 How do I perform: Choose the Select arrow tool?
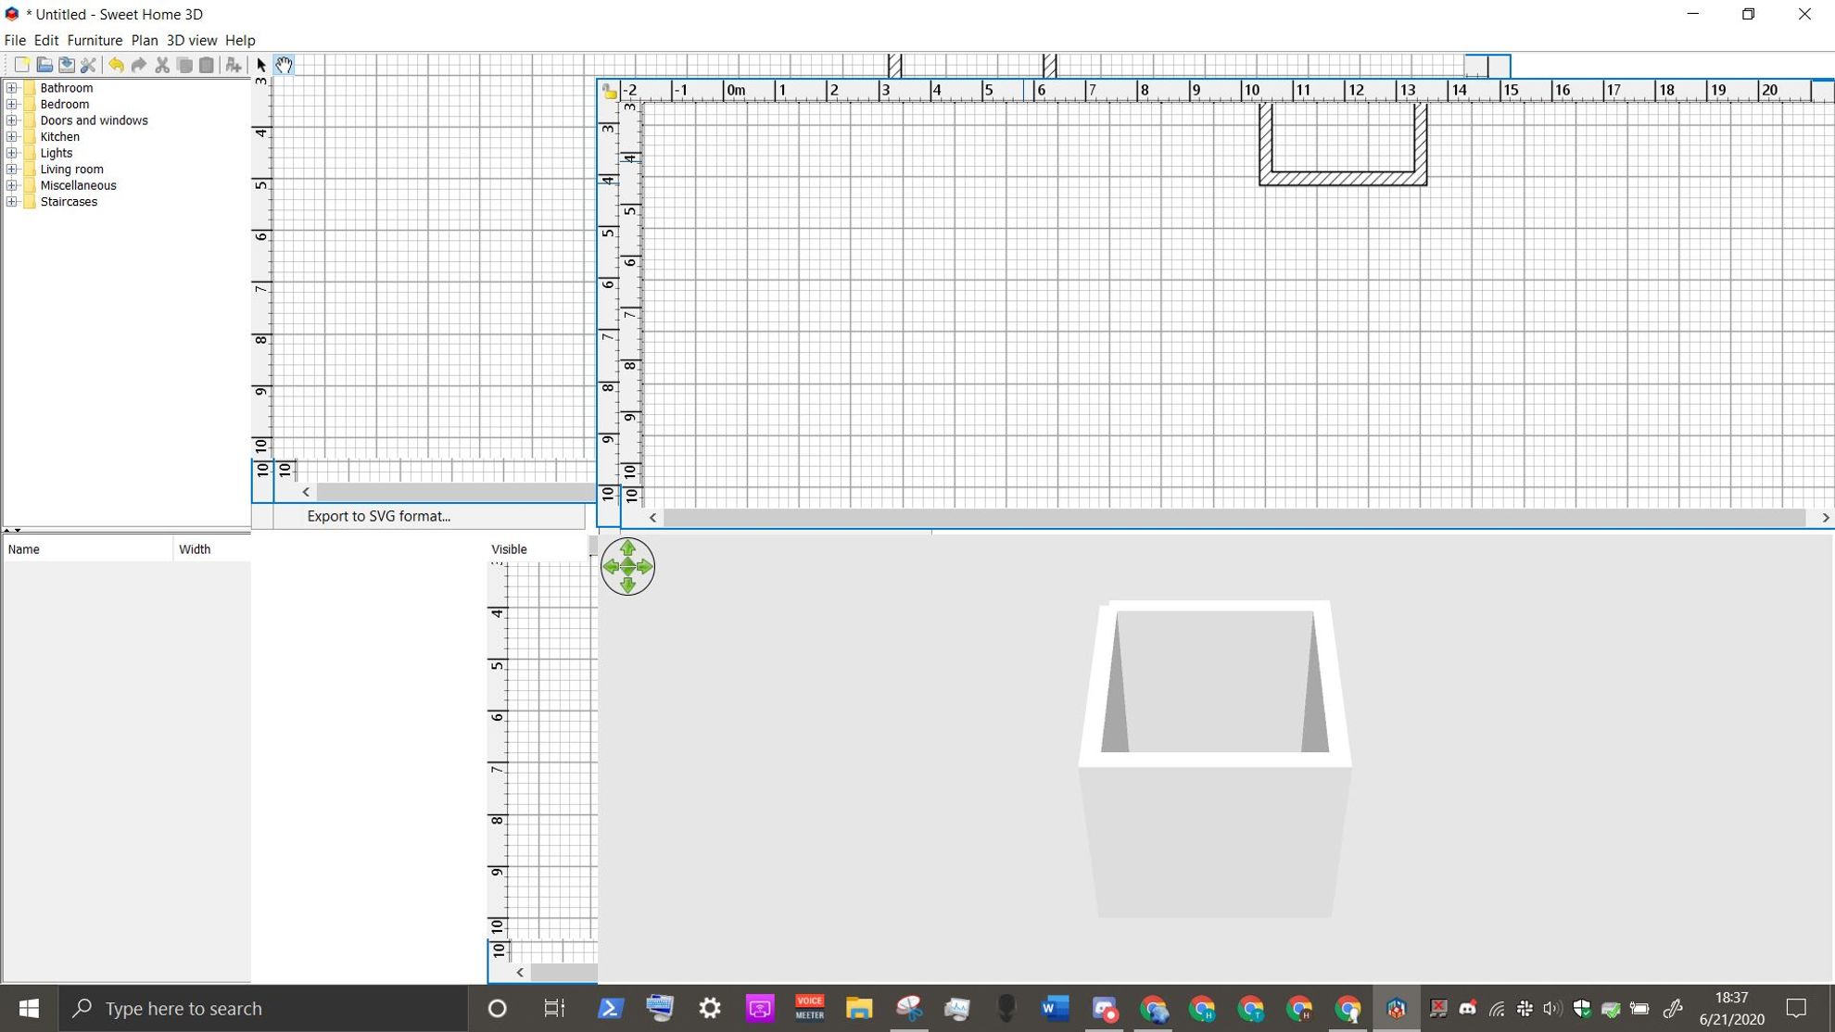(x=261, y=65)
